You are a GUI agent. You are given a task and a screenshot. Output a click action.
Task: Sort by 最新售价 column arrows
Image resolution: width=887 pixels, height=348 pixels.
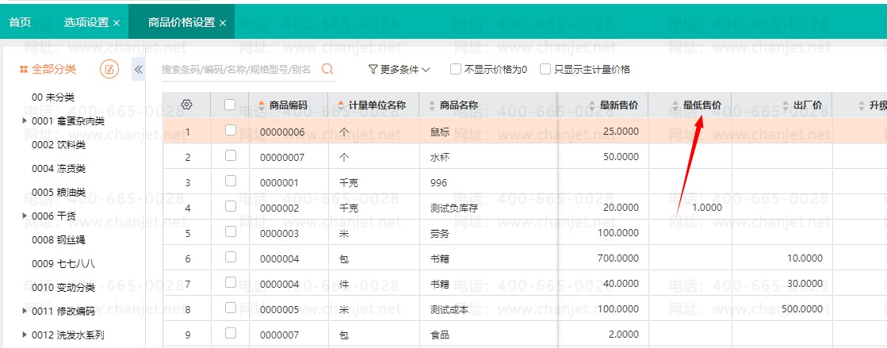pos(592,105)
